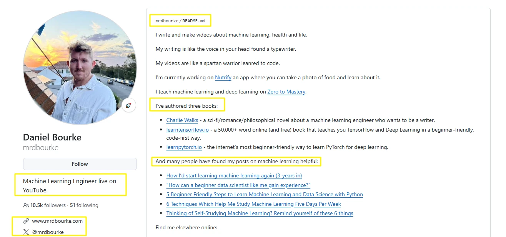Open the Zero to Mastery link
Viewport: 506px width, 237px height.
[286, 92]
